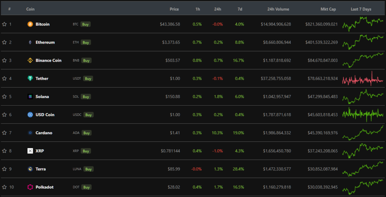Screen dimensions: 386x197
Task: Toggle the favorite star for Cardano
Action: click(5, 133)
